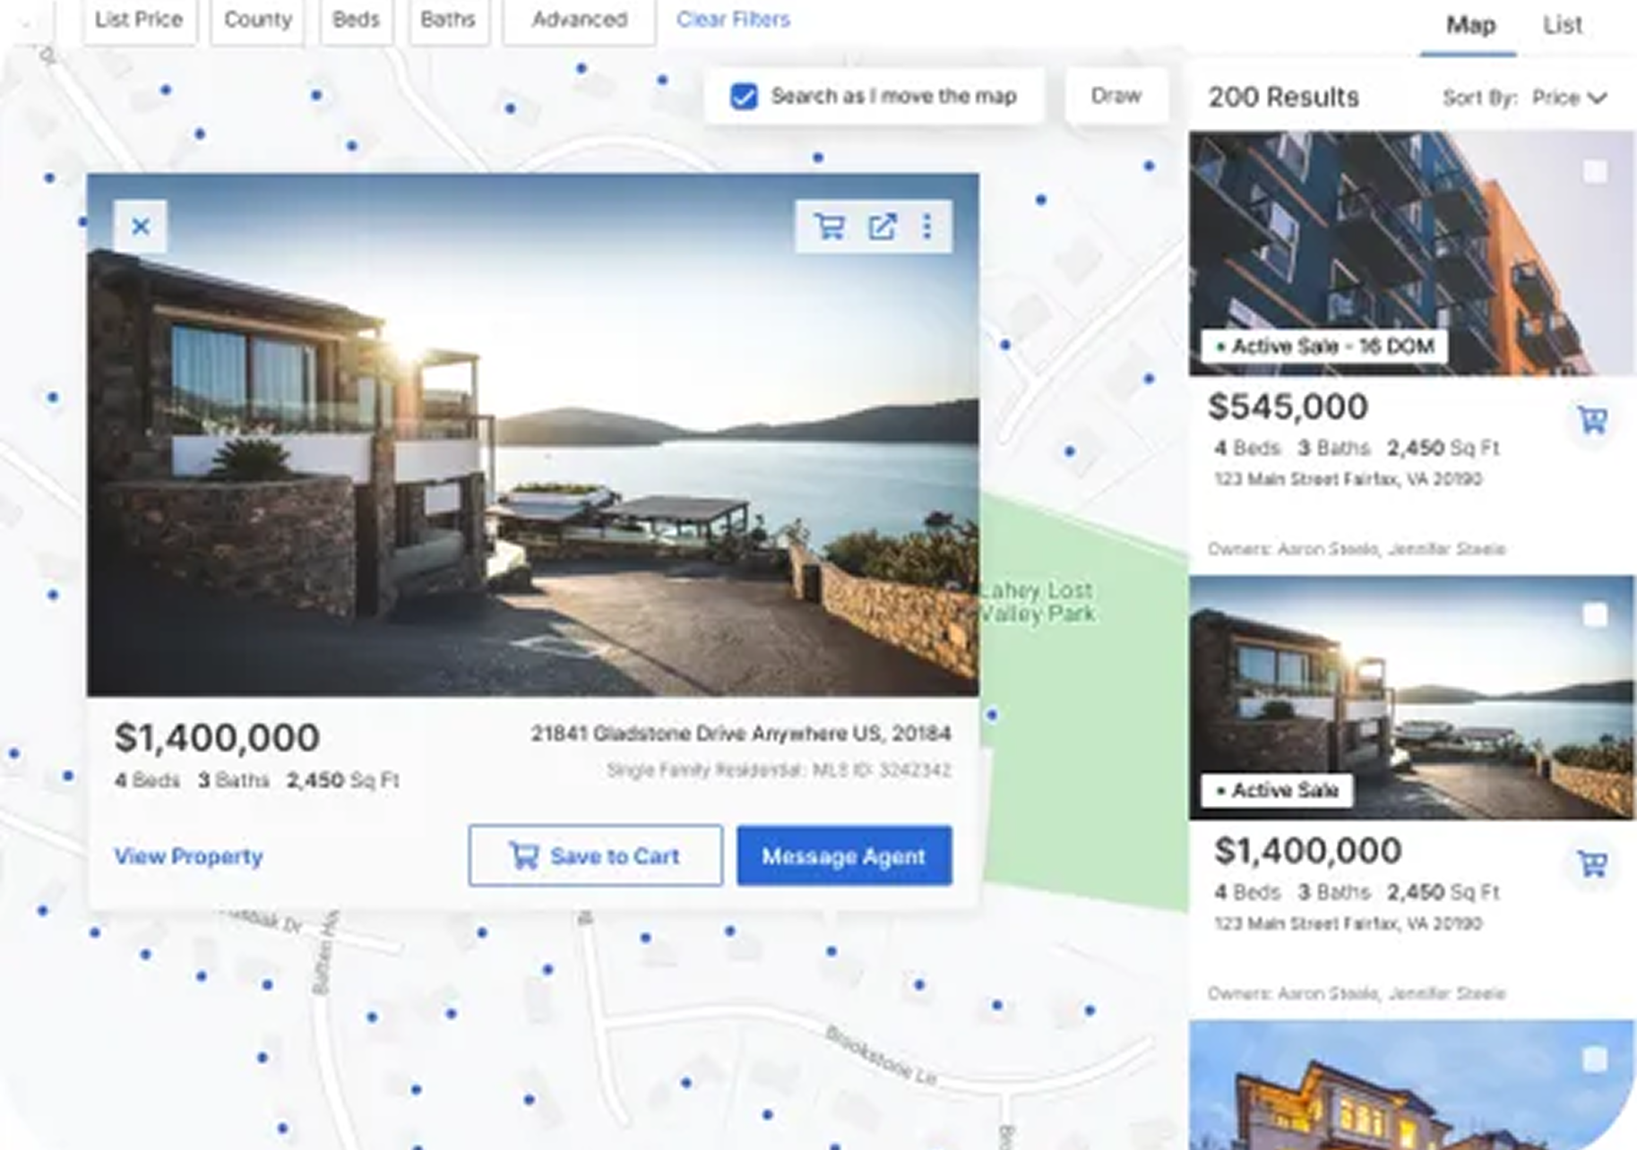Add the $1,400,000 sidebar listing to cart
The width and height of the screenshot is (1637, 1150).
pyautogui.click(x=1592, y=863)
